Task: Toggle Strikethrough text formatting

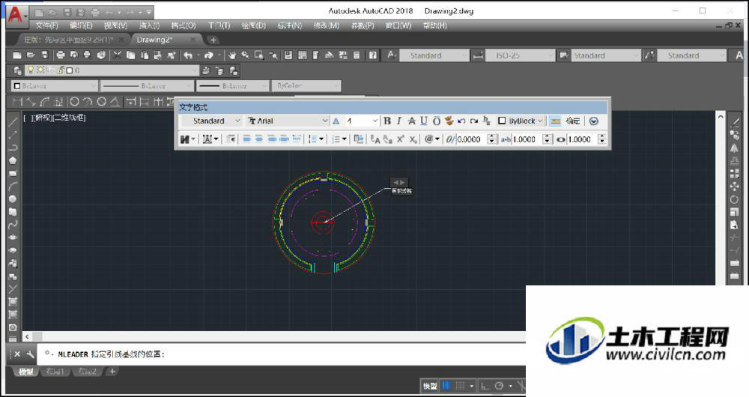Action: point(411,121)
